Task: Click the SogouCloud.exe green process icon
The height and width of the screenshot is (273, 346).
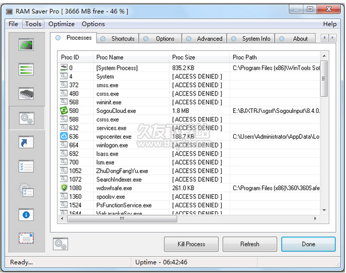Action: pos(64,111)
